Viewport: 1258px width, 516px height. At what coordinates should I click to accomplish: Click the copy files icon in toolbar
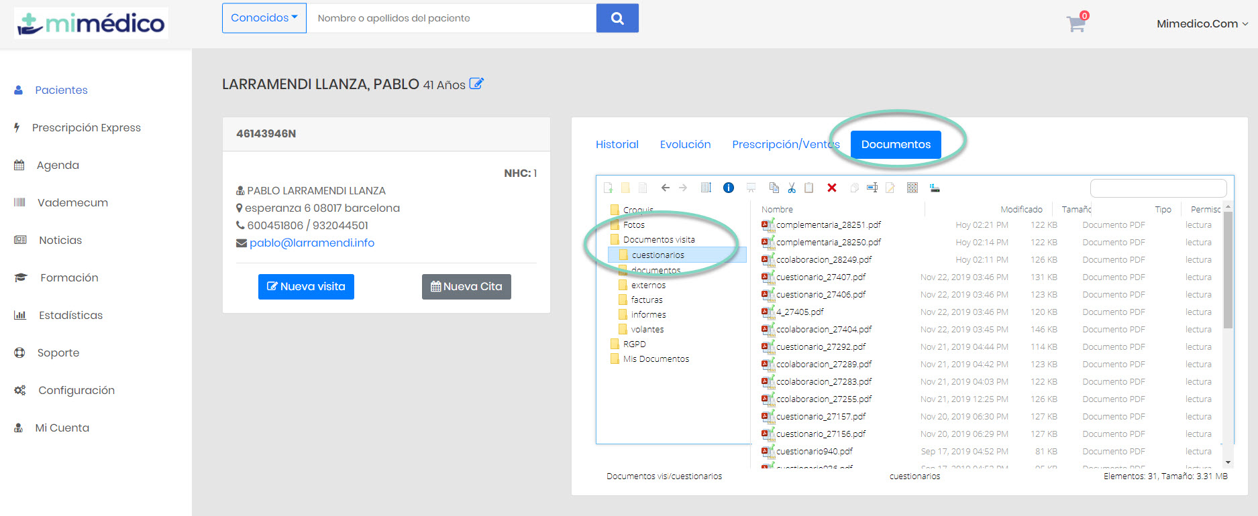[x=774, y=188]
